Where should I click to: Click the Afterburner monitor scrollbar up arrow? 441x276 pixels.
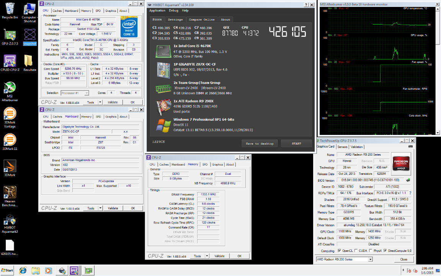click(x=438, y=9)
